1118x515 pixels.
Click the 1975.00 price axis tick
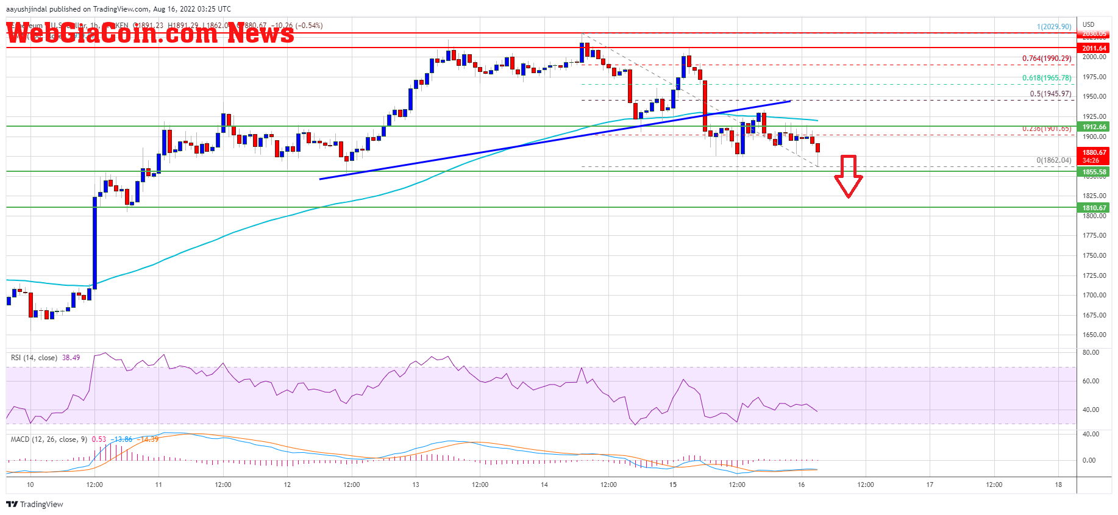point(1094,77)
